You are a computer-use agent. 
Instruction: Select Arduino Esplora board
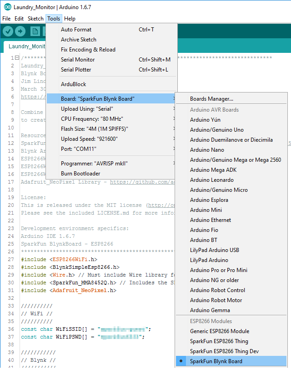(231, 200)
